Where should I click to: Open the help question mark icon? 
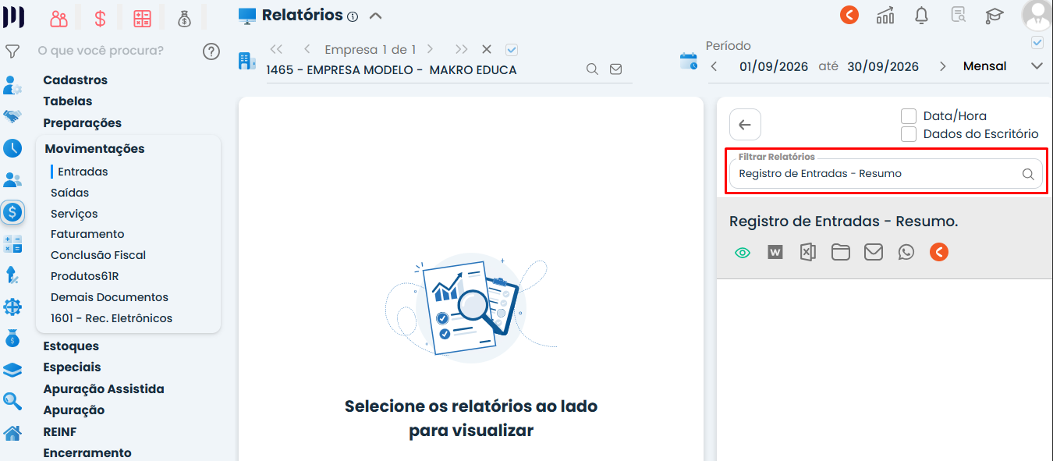pos(211,51)
